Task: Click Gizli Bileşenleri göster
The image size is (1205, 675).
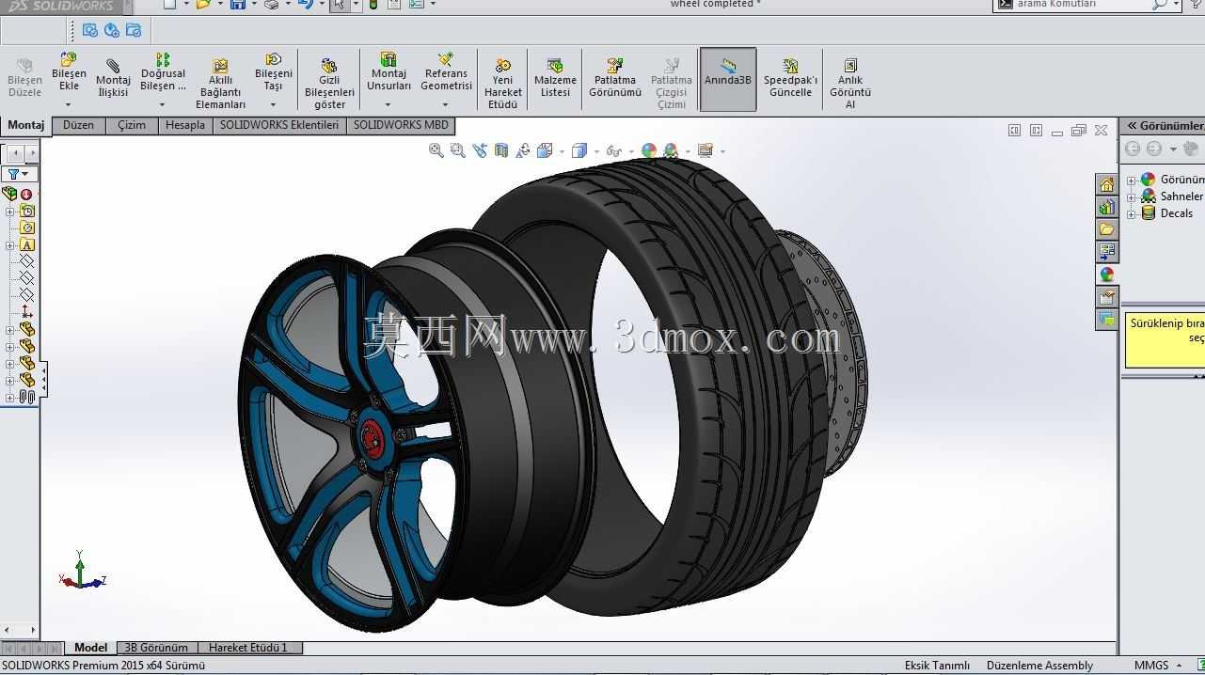Action: [329, 84]
